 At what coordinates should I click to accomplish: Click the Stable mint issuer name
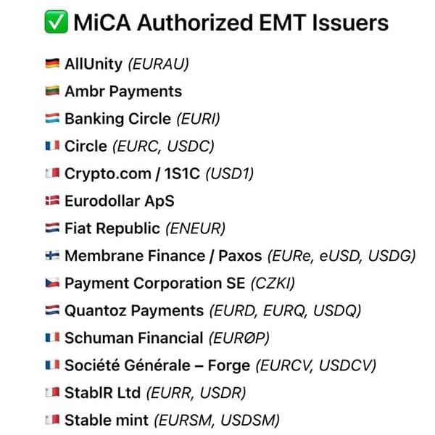pos(107,420)
